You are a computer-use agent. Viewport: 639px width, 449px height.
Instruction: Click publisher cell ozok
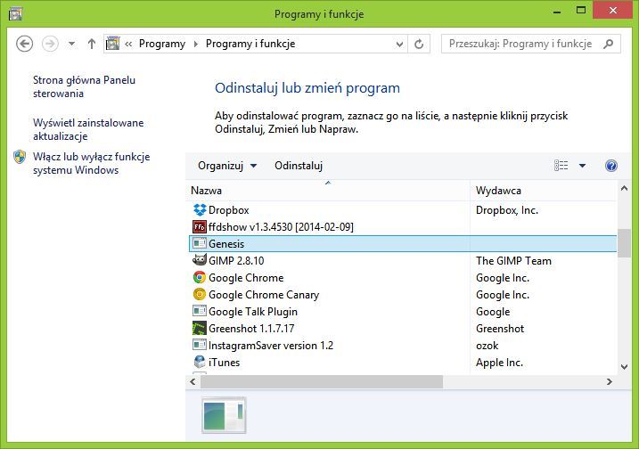pos(487,346)
